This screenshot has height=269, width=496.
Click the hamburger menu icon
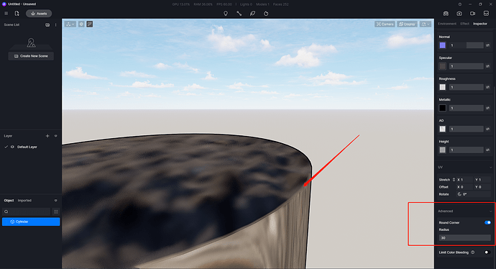[x=6, y=13]
